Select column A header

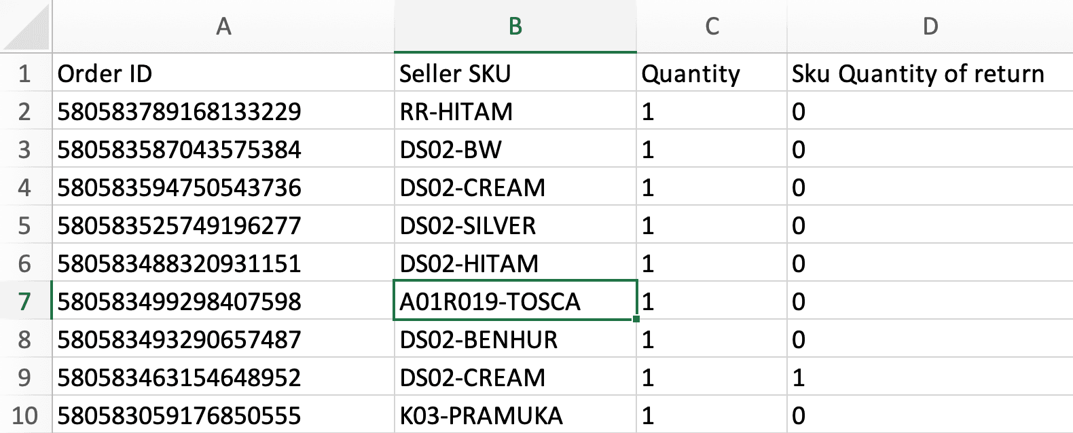[224, 27]
